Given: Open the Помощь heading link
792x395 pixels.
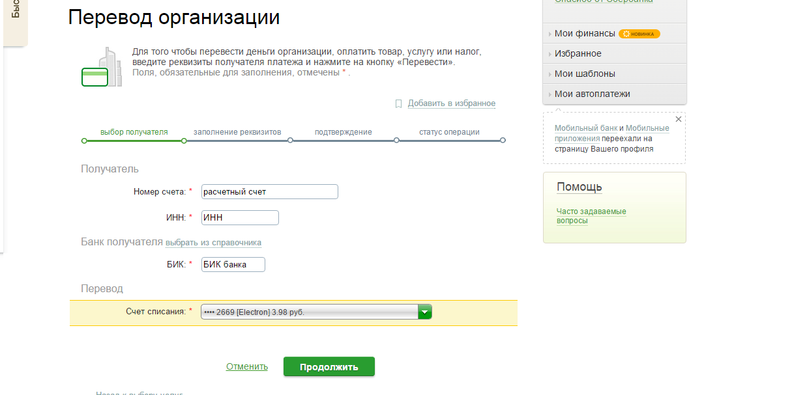Looking at the screenshot, I should click(x=579, y=187).
